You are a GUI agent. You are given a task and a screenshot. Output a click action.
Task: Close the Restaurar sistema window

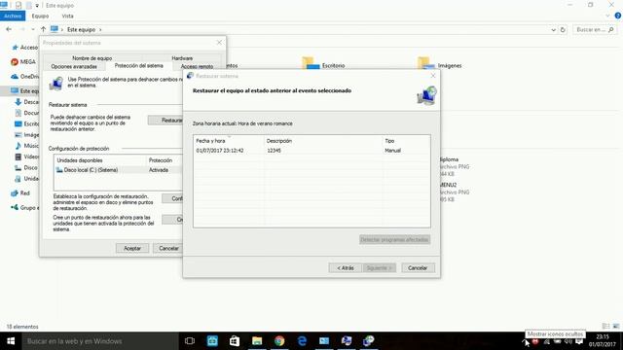433,76
